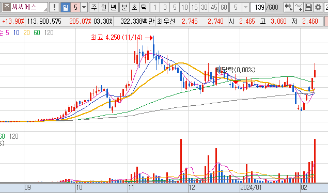Open chart settings gear icon
Image resolution: width=328 pixels, height=193 pixels.
click(318, 7)
